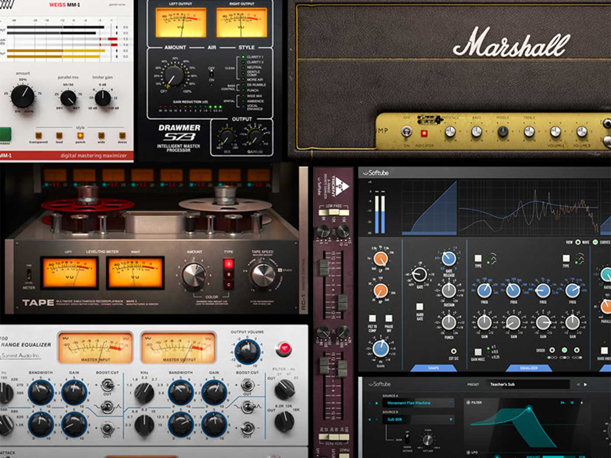
Task: Enable the Hard Gate button
Action: click(419, 306)
